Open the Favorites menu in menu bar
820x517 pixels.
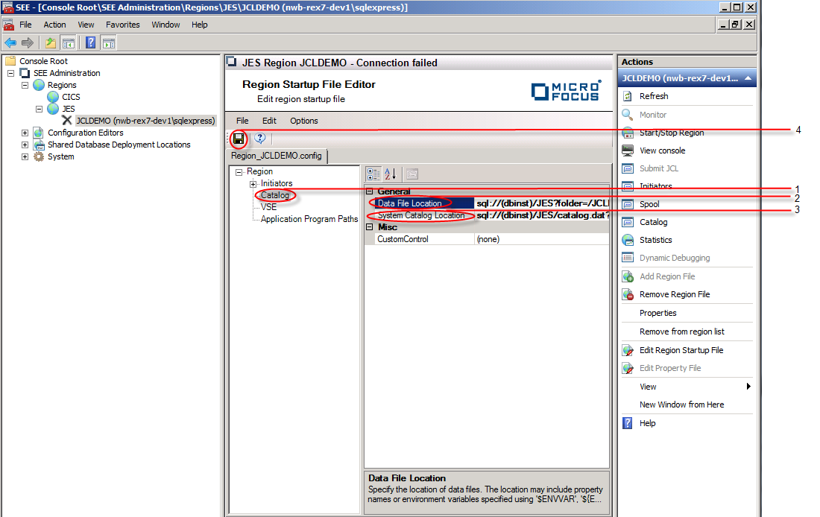point(122,25)
